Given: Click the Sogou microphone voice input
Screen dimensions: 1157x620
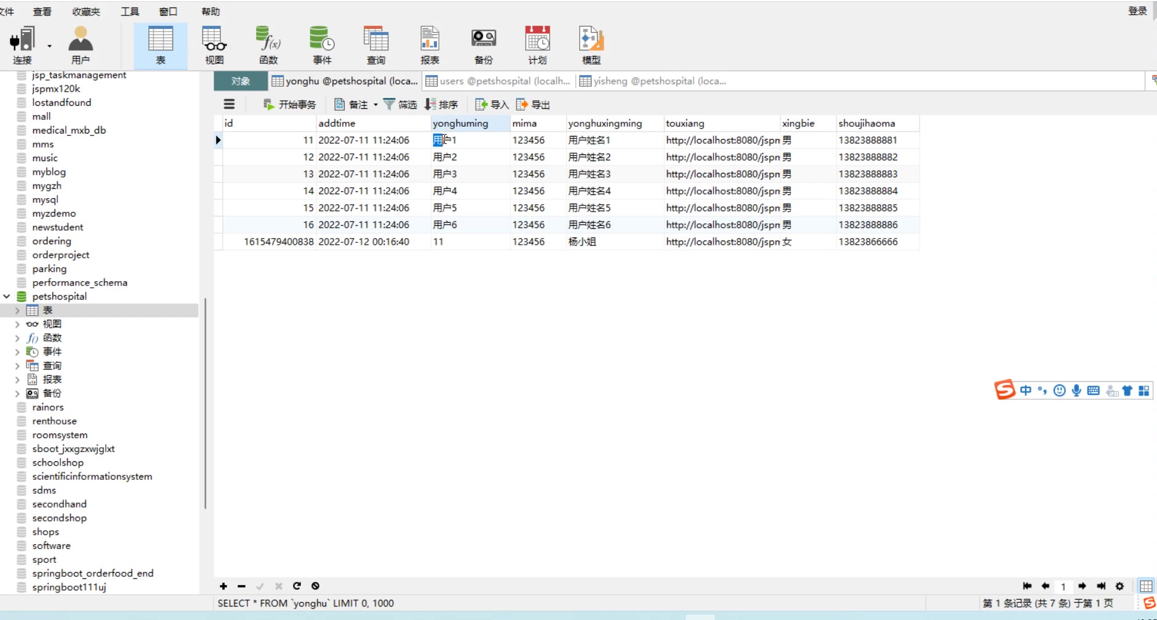Looking at the screenshot, I should (x=1076, y=391).
